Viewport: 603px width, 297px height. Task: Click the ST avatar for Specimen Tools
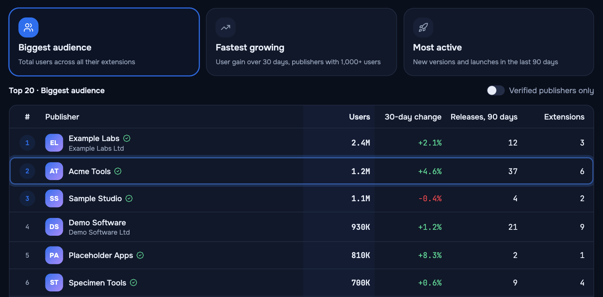coord(54,283)
